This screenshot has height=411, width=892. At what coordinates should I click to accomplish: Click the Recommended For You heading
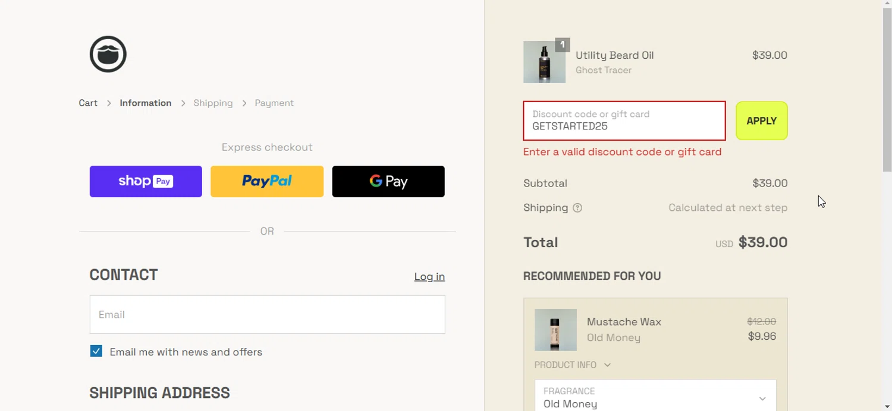coord(592,276)
